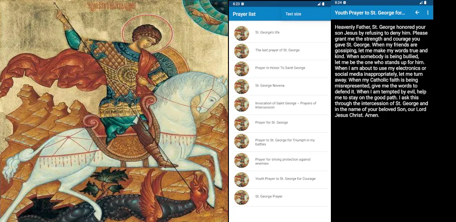The height and width of the screenshot is (222, 456).
Task: Click the Youth Prayer to St. George header title
Action: click(370, 13)
